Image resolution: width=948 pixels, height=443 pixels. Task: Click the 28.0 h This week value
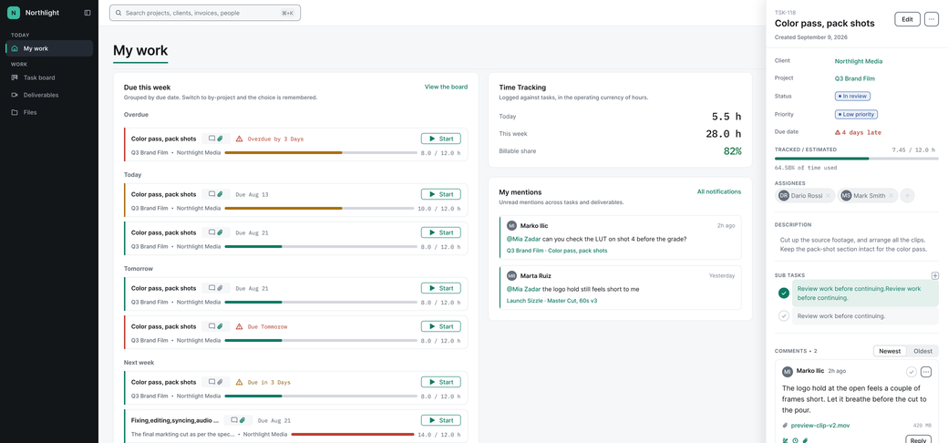(x=723, y=134)
